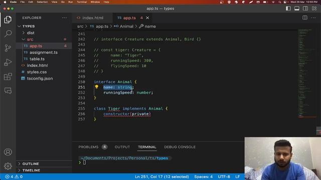Open the Terminal menu
Viewport: 321px width, 180px height.
click(x=82, y=2)
